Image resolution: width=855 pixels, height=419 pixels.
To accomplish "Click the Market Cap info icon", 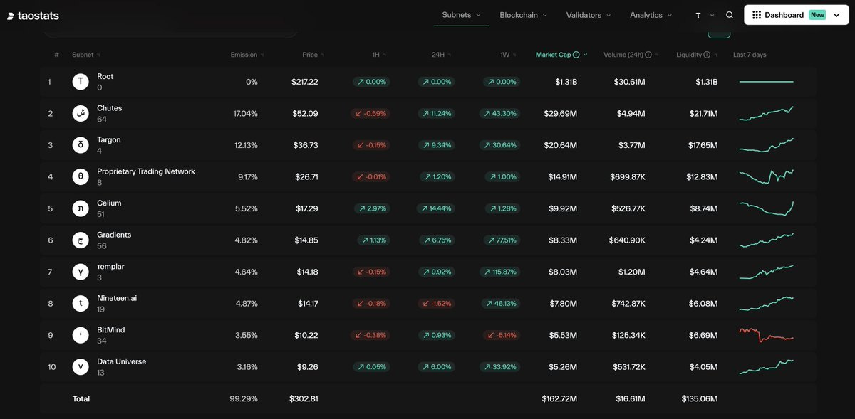I will [576, 55].
